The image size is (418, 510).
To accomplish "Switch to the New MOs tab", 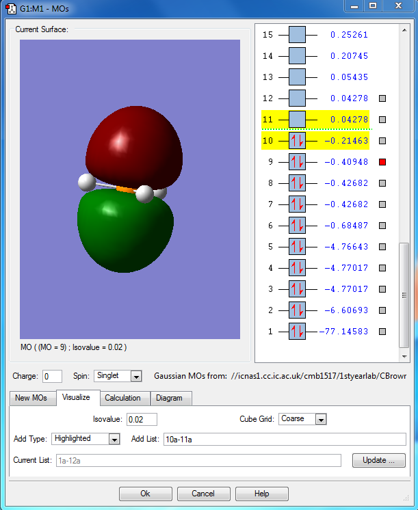I will pos(31,398).
